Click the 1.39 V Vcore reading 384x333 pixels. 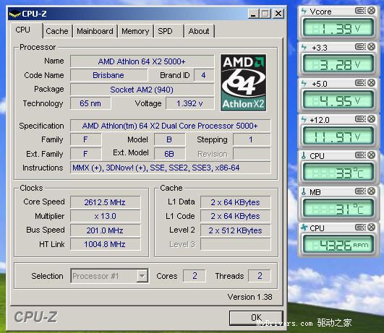pyautogui.click(x=338, y=28)
